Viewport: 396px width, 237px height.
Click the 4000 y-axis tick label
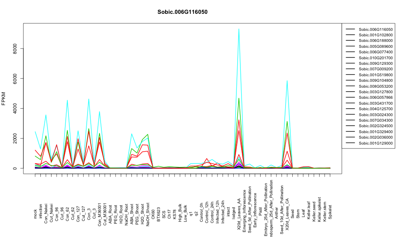pos(15,108)
